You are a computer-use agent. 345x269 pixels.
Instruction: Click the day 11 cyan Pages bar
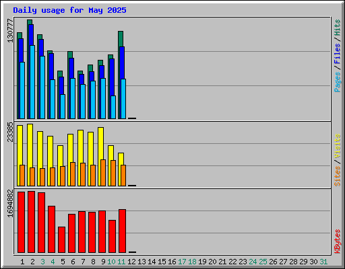tap(123, 99)
